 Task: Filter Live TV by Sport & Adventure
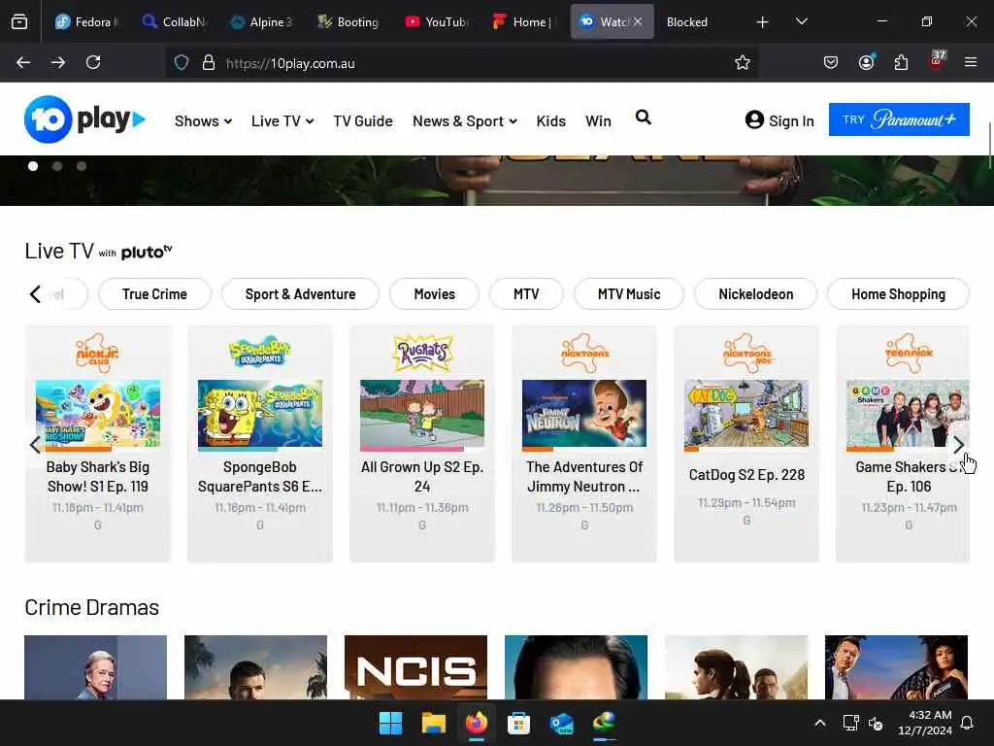pyautogui.click(x=301, y=294)
